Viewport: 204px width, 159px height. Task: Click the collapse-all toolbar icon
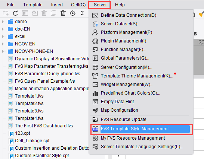pyautogui.click(x=82, y=13)
